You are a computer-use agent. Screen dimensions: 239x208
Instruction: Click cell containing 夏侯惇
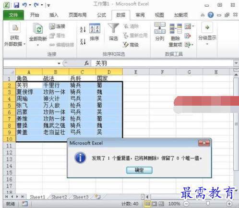29,92
